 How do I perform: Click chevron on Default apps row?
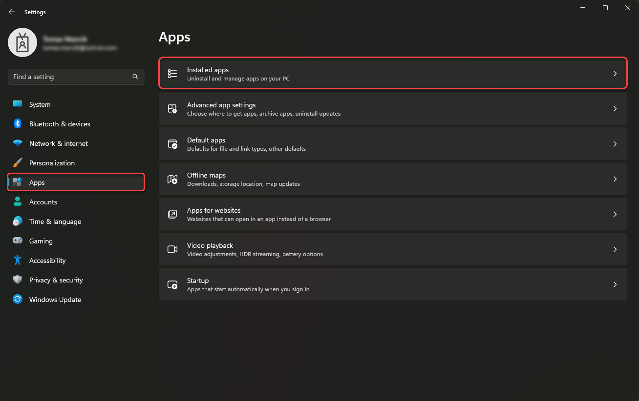tap(615, 144)
